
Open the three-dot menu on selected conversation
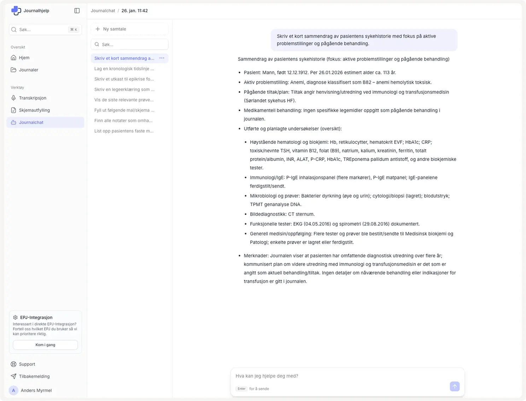162,58
